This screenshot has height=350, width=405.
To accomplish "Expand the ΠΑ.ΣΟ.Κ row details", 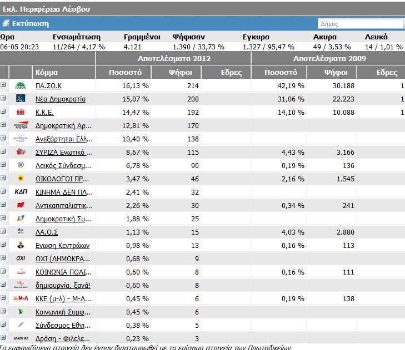I will [x=3, y=85].
